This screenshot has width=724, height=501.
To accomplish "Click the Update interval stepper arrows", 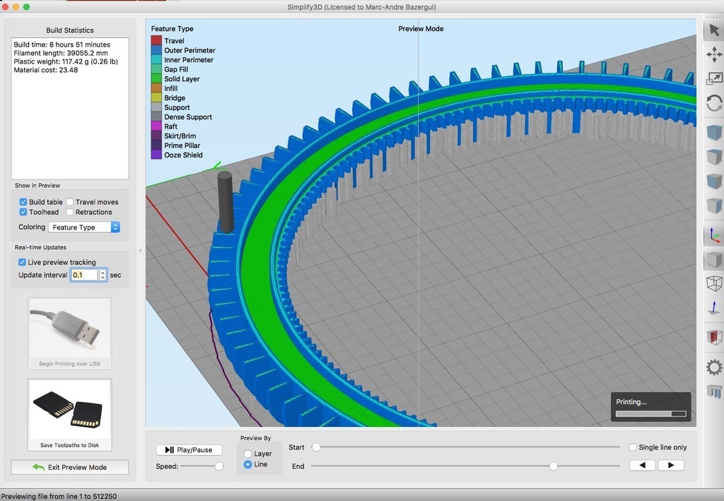I will (103, 275).
